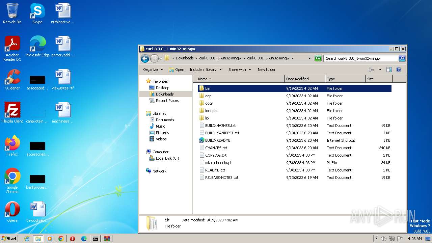Expand view options dropdown arrow
The height and width of the screenshot is (243, 432).
pyautogui.click(x=380, y=70)
